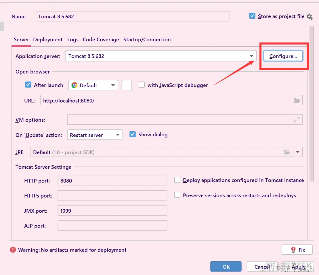Toggle the Show dialog checkbox
319x275 pixels.
point(132,134)
